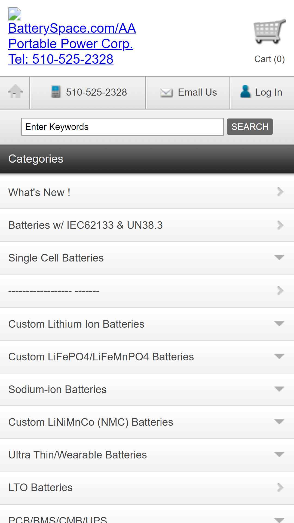Click the broken logo image at top
This screenshot has width=294, height=523.
click(x=15, y=14)
